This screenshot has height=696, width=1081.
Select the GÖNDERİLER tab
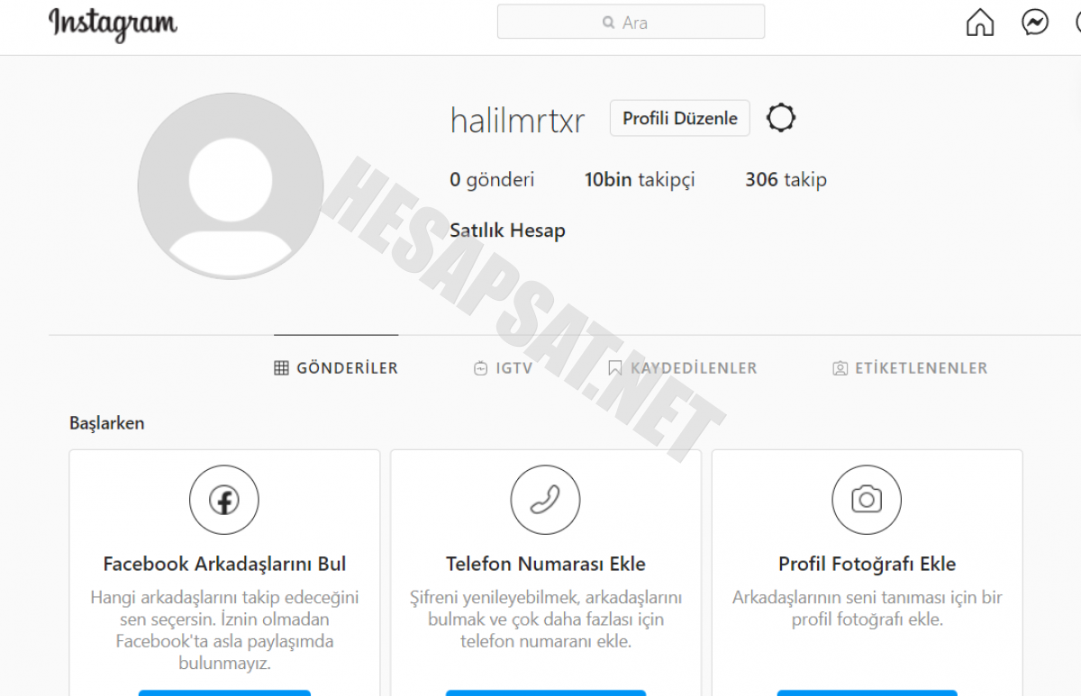click(336, 368)
